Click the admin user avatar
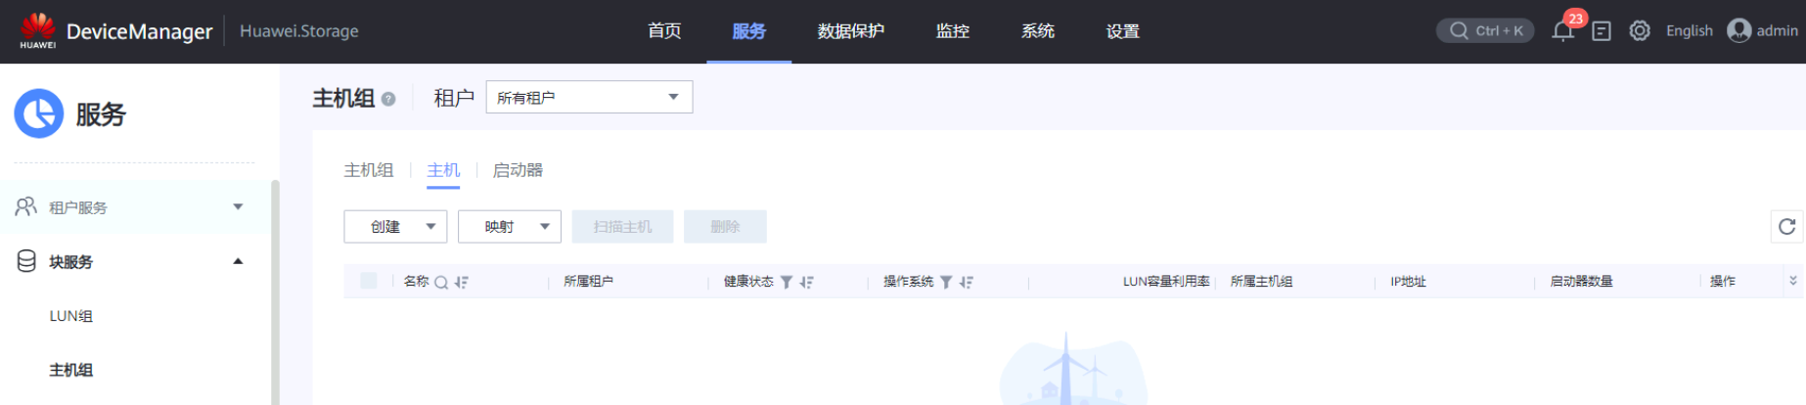Image resolution: width=1806 pixels, height=405 pixels. 1738,31
